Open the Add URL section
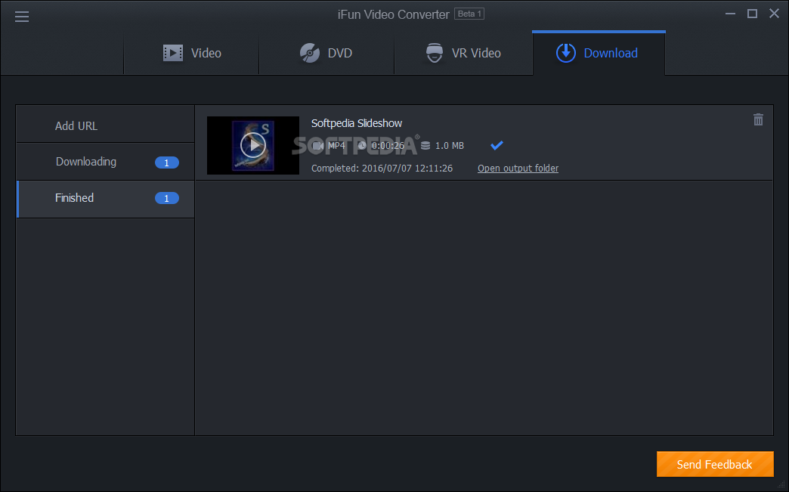The width and height of the screenshot is (789, 492). click(x=105, y=125)
